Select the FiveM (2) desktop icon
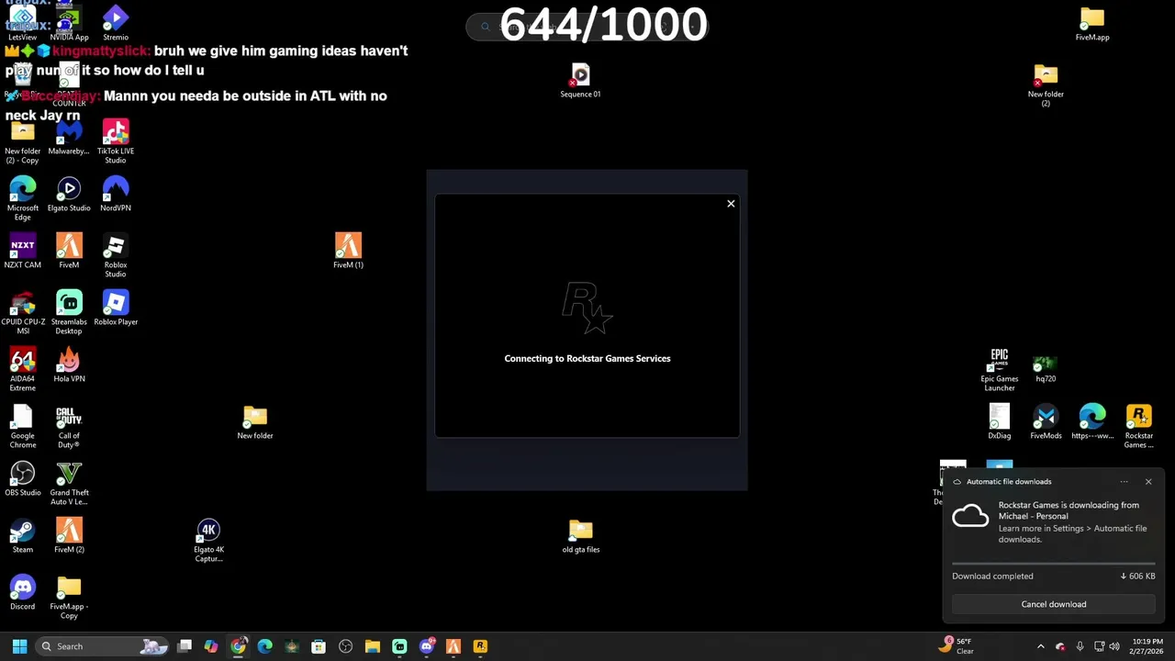 [69, 536]
